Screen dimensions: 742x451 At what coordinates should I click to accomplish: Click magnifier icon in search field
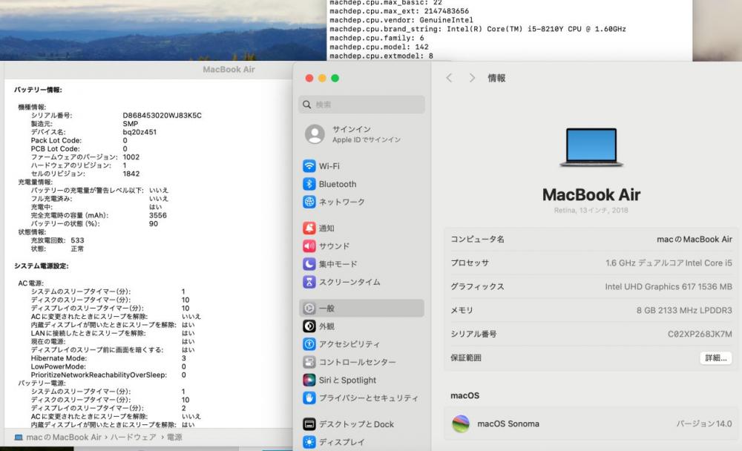coord(306,105)
